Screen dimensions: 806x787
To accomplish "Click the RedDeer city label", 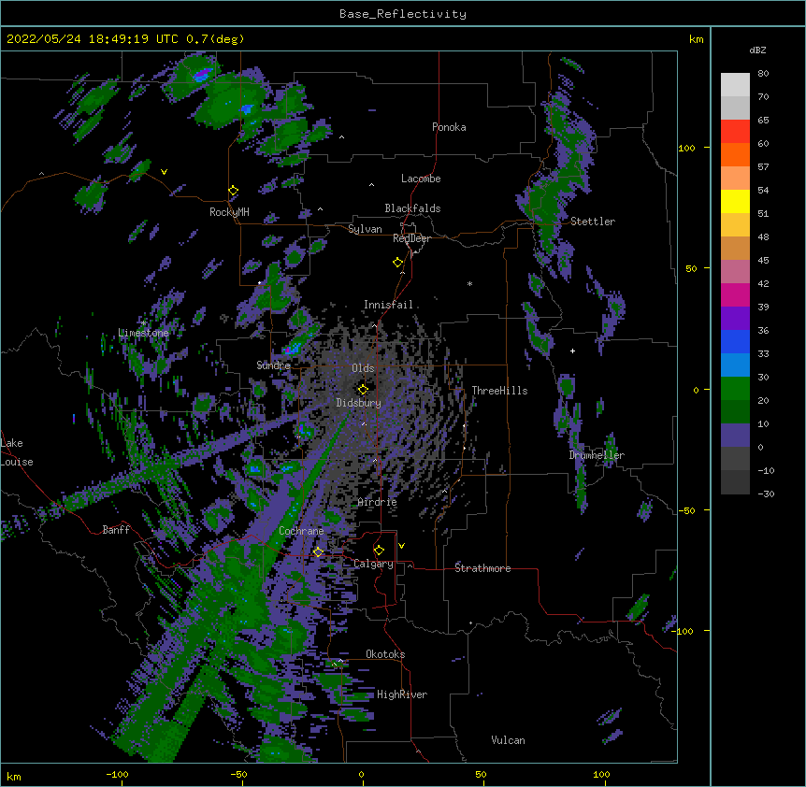I will 411,238.
